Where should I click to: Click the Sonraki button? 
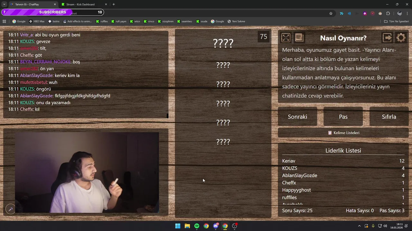[297, 117]
